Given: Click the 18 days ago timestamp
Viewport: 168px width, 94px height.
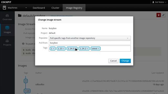Looking at the screenshot, I should pos(158,84).
